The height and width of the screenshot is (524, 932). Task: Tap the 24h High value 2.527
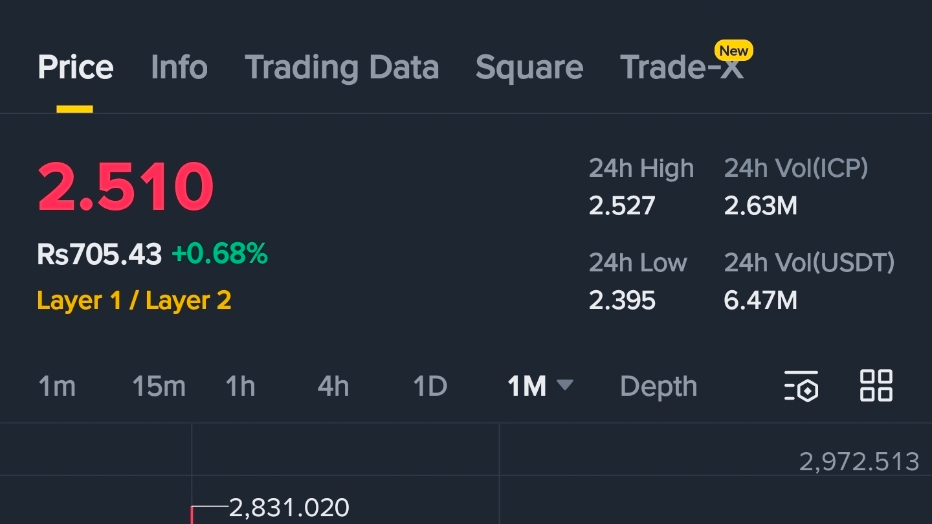pos(622,206)
